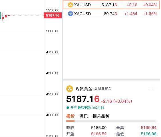
Task: Click the gold XAUUSD coin icon in watchlist
Action: tap(71, 5)
